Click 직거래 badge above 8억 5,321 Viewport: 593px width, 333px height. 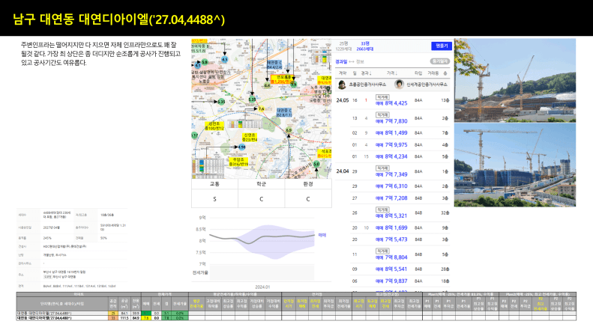(382, 210)
